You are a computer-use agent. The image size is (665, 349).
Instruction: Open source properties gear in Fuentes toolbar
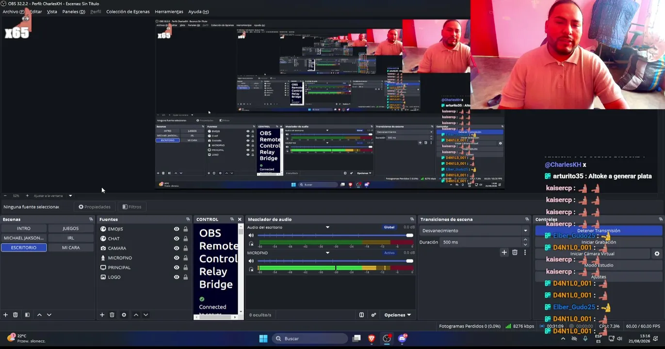point(124,315)
